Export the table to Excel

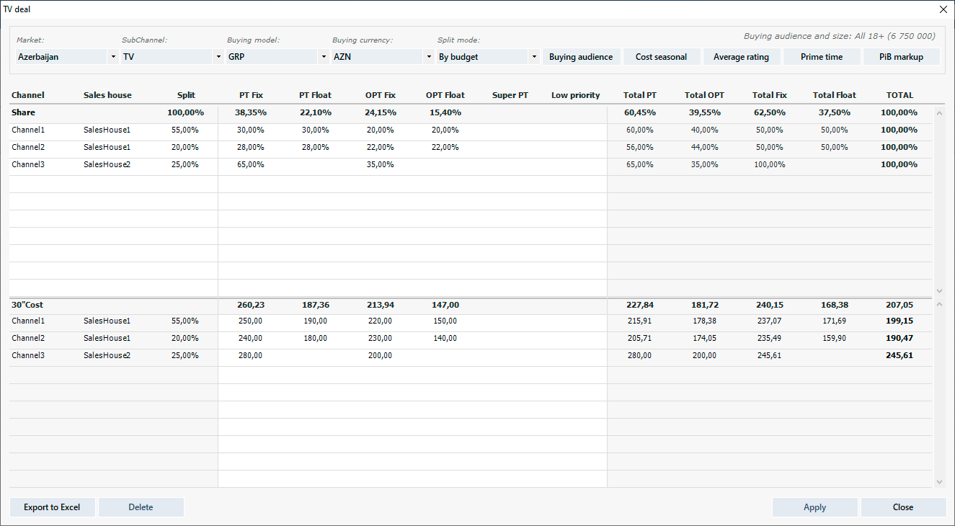(52, 507)
